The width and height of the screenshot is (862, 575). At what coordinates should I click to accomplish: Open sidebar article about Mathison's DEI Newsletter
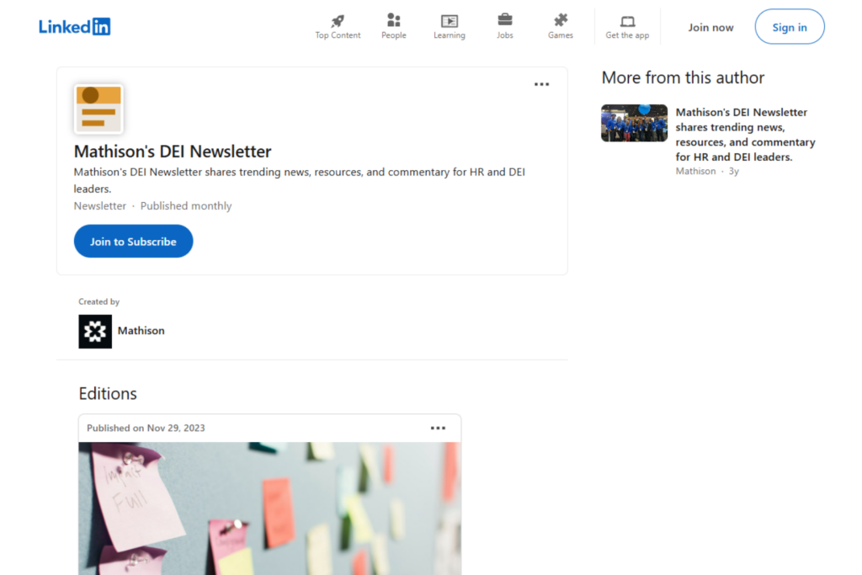(x=746, y=134)
